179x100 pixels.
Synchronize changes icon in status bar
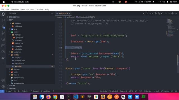15,91
